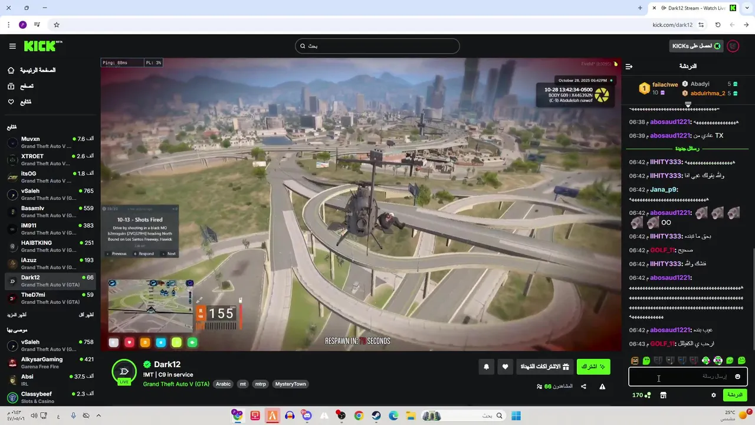Select the MysteryTown tag
The width and height of the screenshot is (755, 425).
click(290, 384)
